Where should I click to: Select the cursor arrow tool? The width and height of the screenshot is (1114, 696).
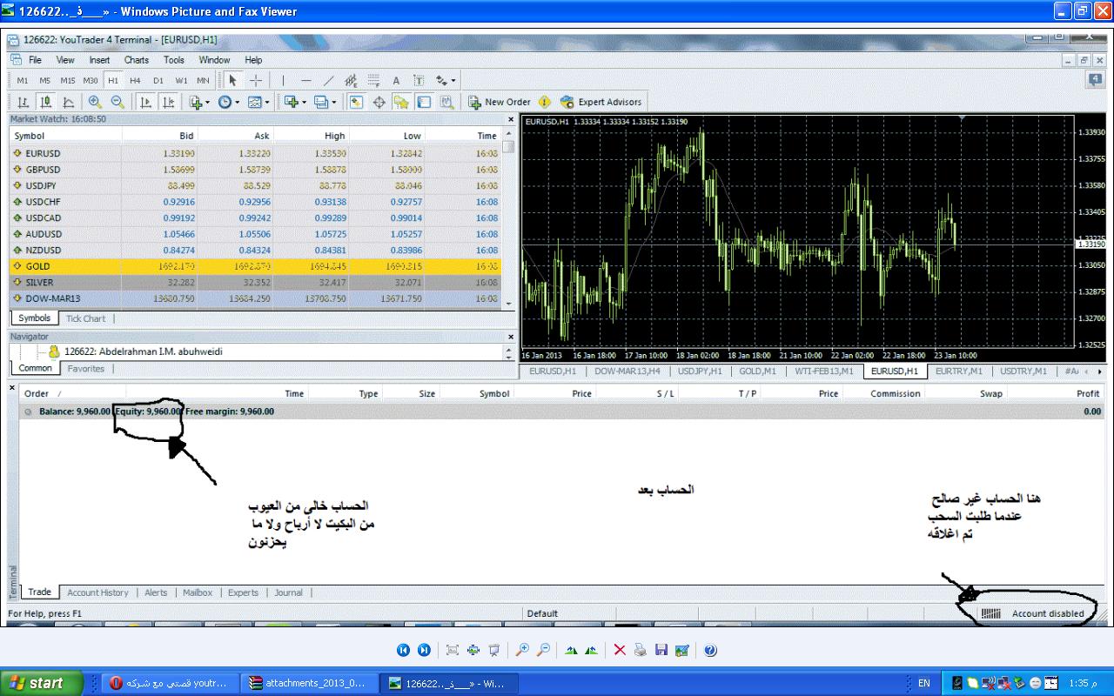(232, 80)
